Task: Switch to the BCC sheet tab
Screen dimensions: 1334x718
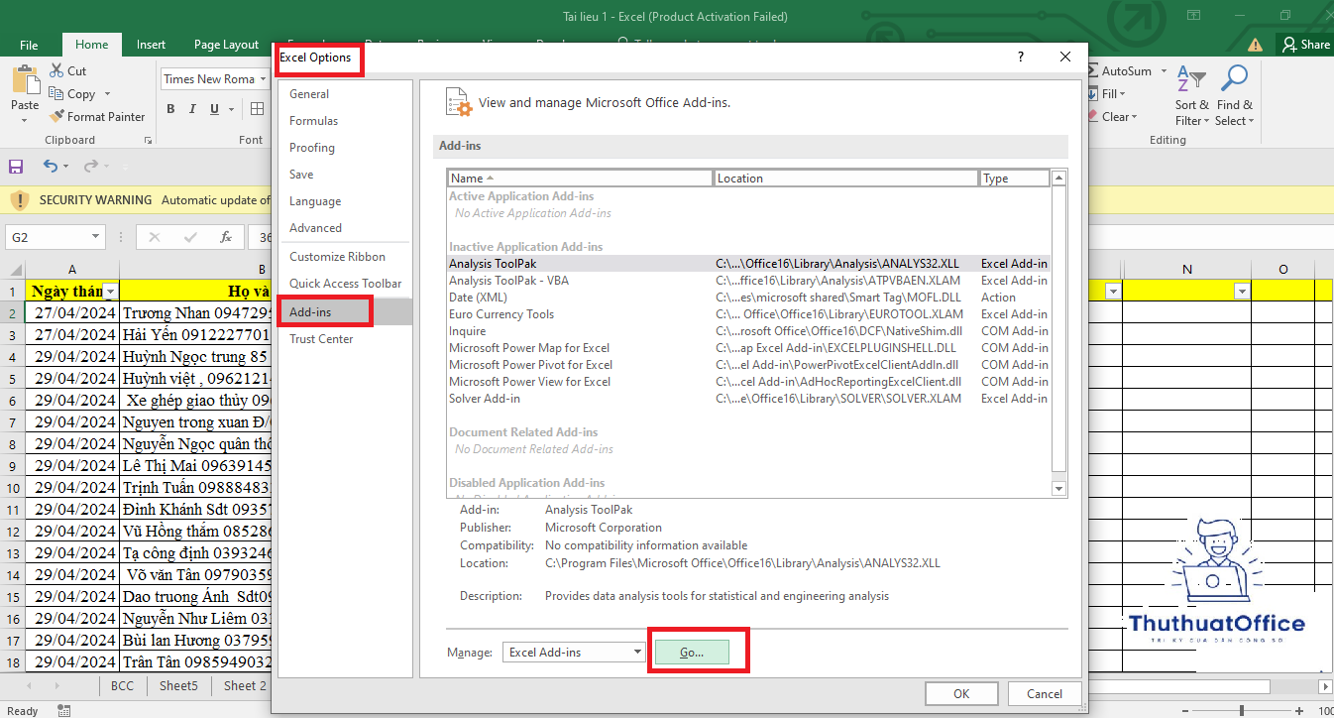Action: point(122,685)
